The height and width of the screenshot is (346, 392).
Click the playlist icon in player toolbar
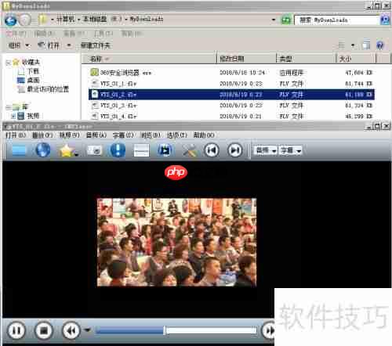tap(141, 150)
